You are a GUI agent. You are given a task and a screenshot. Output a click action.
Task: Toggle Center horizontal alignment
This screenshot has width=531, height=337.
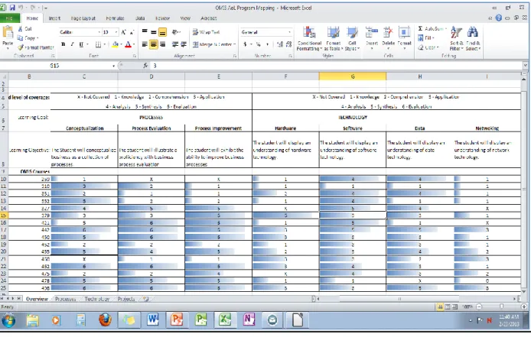click(153, 44)
